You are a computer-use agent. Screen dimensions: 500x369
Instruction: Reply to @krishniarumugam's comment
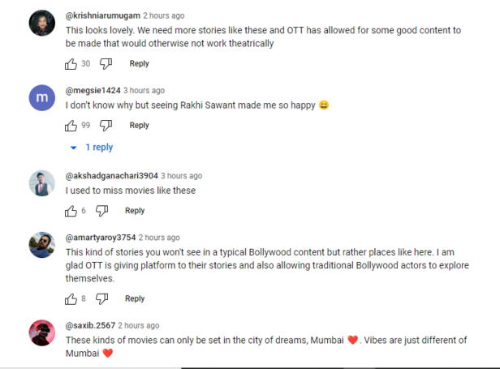pyautogui.click(x=139, y=63)
